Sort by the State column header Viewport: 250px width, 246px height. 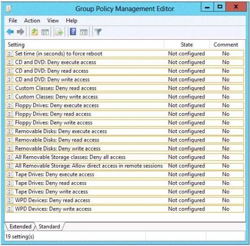click(187, 44)
